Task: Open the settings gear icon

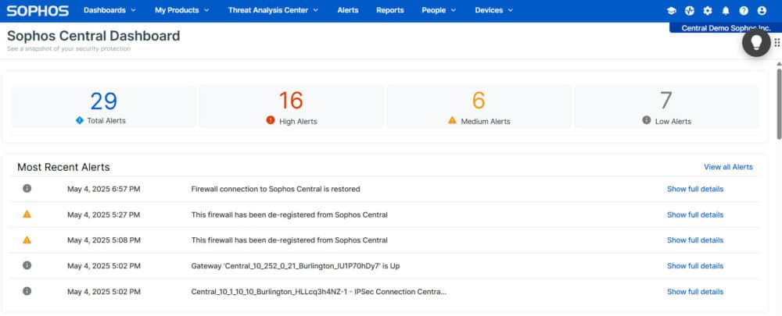Action: (707, 10)
